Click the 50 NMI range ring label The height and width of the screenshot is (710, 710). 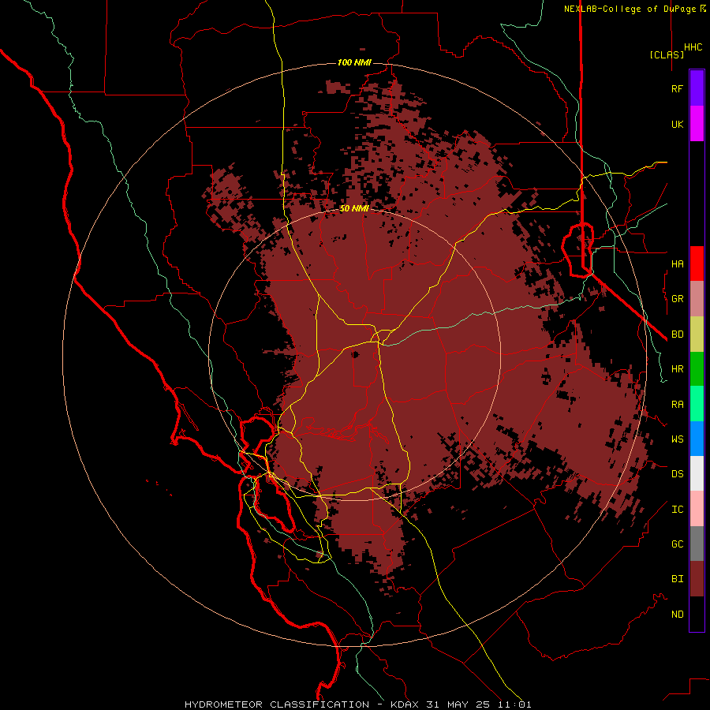pyautogui.click(x=354, y=209)
